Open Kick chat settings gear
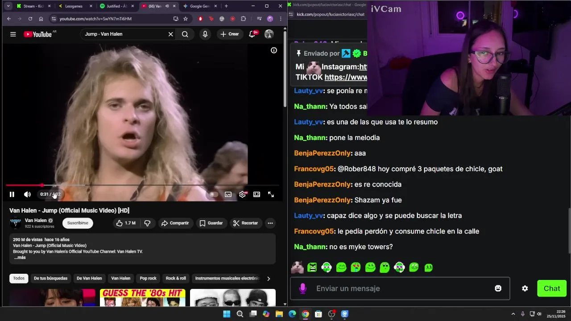This screenshot has width=571, height=321. [525, 288]
